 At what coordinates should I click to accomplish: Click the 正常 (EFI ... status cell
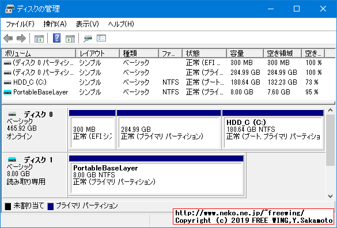(x=203, y=63)
